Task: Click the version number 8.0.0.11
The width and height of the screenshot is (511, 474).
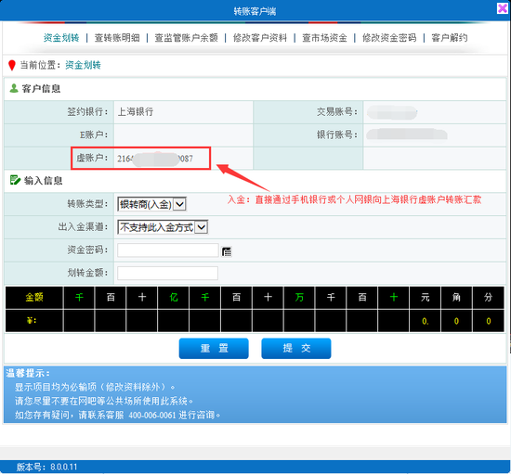Action: (63, 468)
